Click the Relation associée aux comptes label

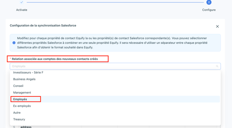[x=55, y=59]
